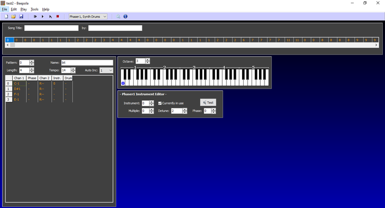This screenshot has height=208, width=385.
Task: Click the Test instrument button
Action: (x=208, y=102)
